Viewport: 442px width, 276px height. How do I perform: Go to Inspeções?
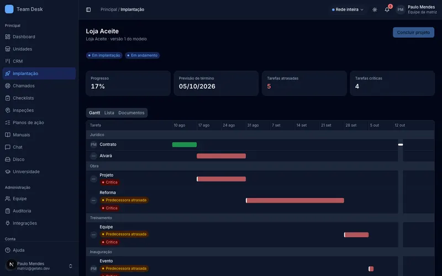39,110
